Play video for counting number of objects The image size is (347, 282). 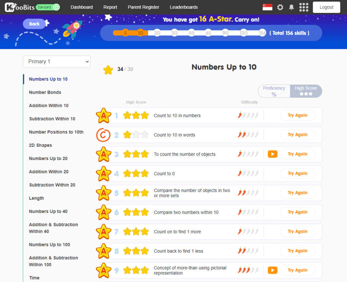pos(272,154)
